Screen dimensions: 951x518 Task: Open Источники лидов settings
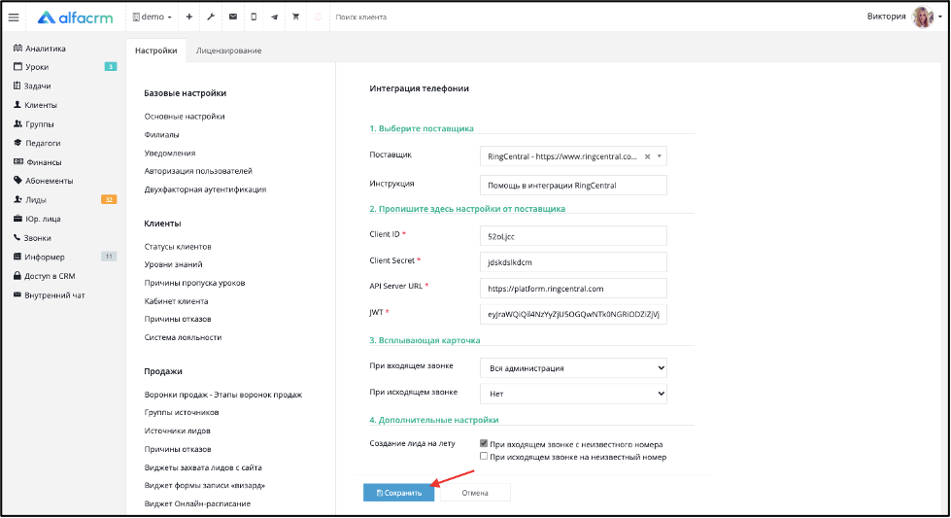[177, 431]
